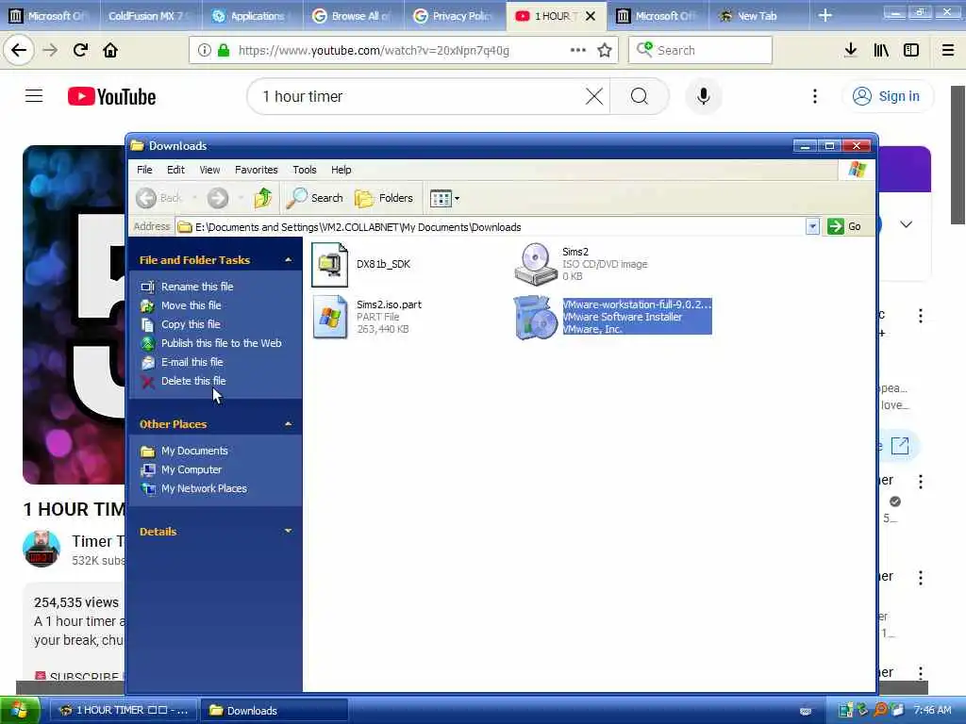
Task: Toggle the Firefox sidebar icon
Action: tap(911, 50)
